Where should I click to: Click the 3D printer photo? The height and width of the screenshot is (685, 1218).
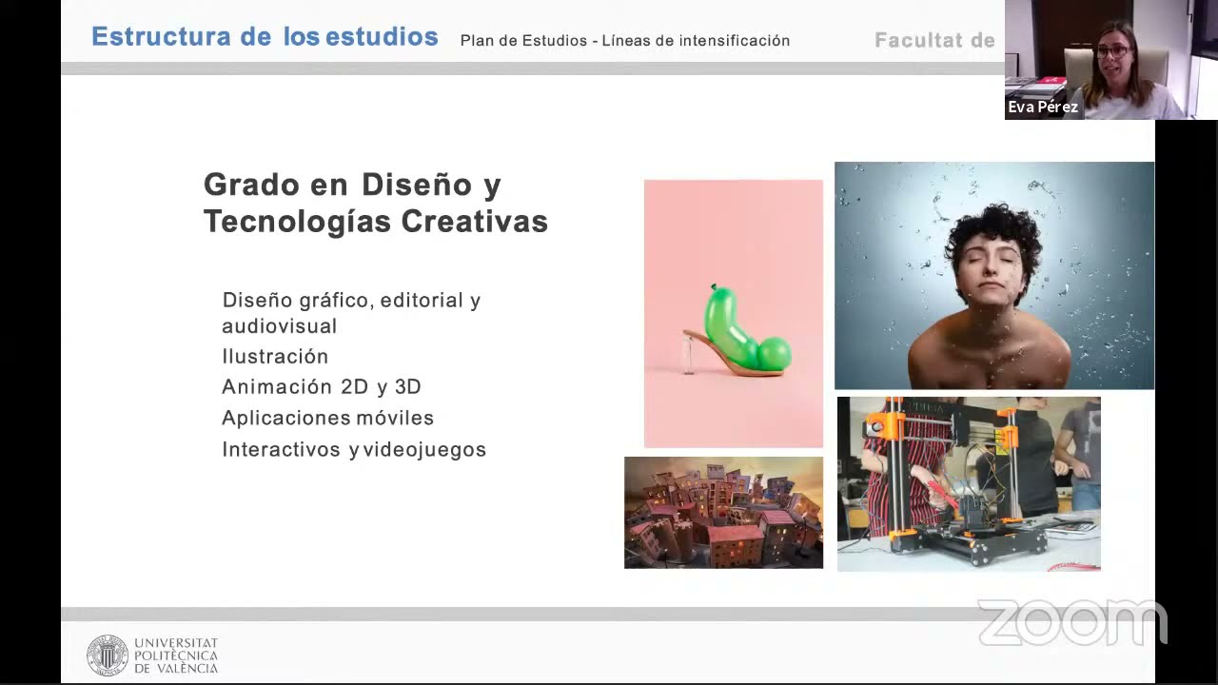[x=969, y=484]
